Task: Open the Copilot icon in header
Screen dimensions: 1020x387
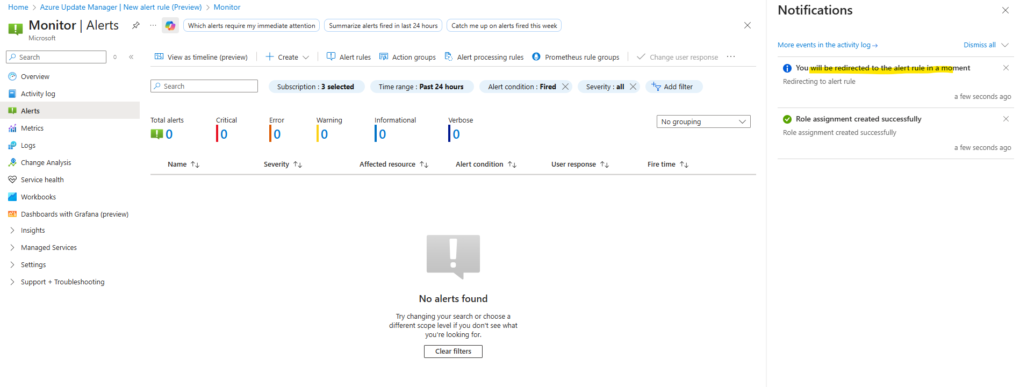Action: (x=170, y=25)
